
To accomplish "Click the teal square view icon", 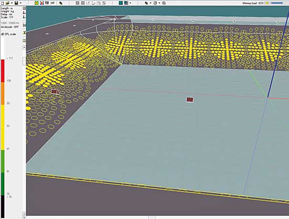I will pos(121,3).
